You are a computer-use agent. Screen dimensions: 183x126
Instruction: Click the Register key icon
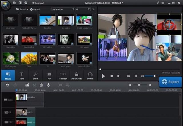pyautogui.click(x=158, y=3)
